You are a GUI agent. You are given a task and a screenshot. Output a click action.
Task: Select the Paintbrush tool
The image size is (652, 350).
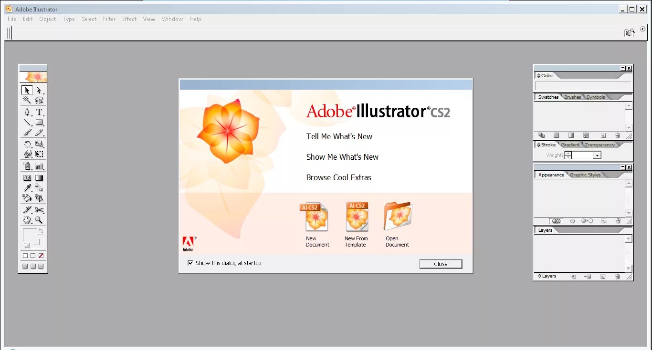[27, 133]
